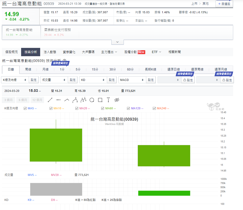Click the 2024-03-20 green candlestick
The width and height of the screenshot is (243, 210).
pyautogui.click(x=56, y=145)
